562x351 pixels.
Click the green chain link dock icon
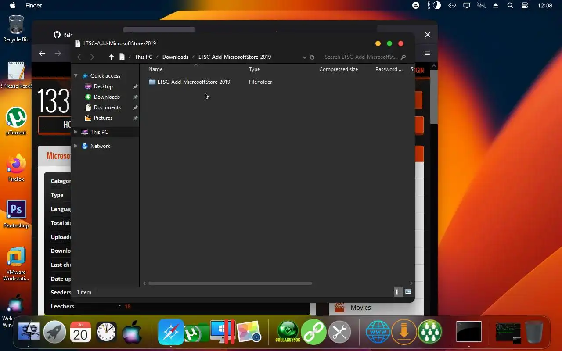point(313,332)
